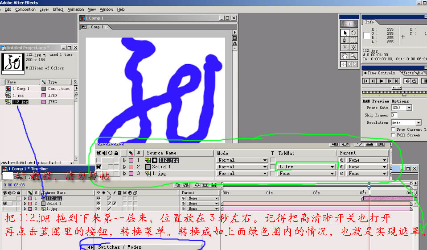Open the Layer menu
The width and height of the screenshot is (427, 250).
(x=44, y=9)
